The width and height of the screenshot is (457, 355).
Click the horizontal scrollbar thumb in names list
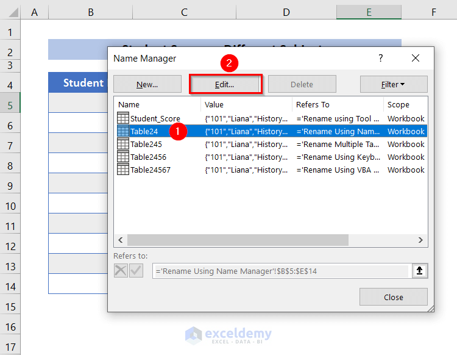238,240
